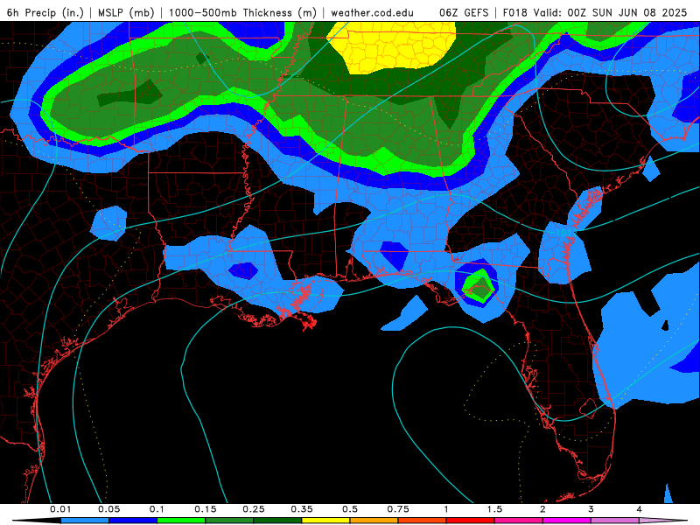Click the '06Z GEFS' model run label

464,12
